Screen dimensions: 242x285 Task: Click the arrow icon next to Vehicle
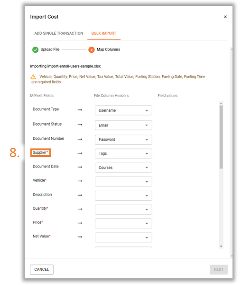click(80, 181)
